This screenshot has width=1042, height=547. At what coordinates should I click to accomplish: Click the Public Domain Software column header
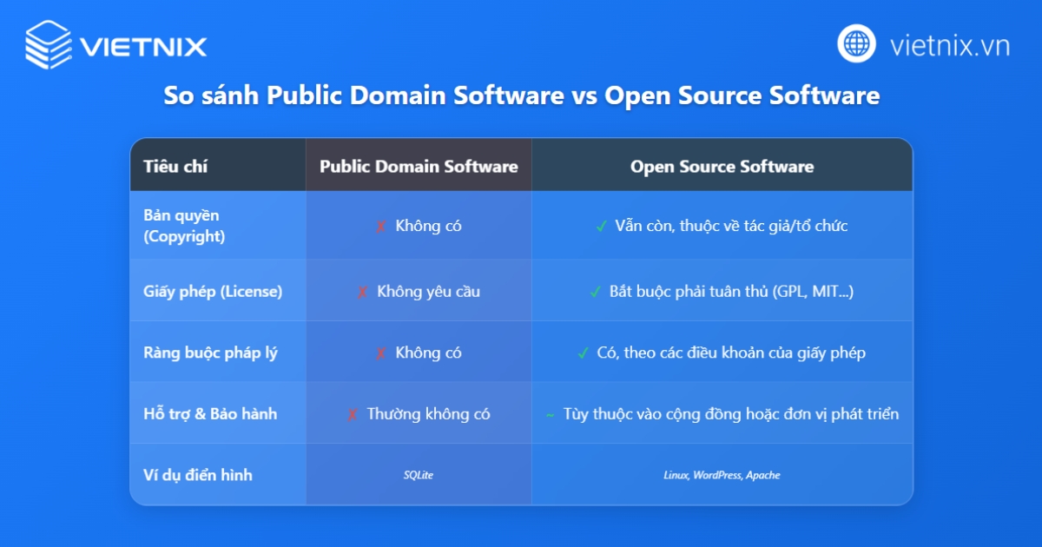pos(419,167)
